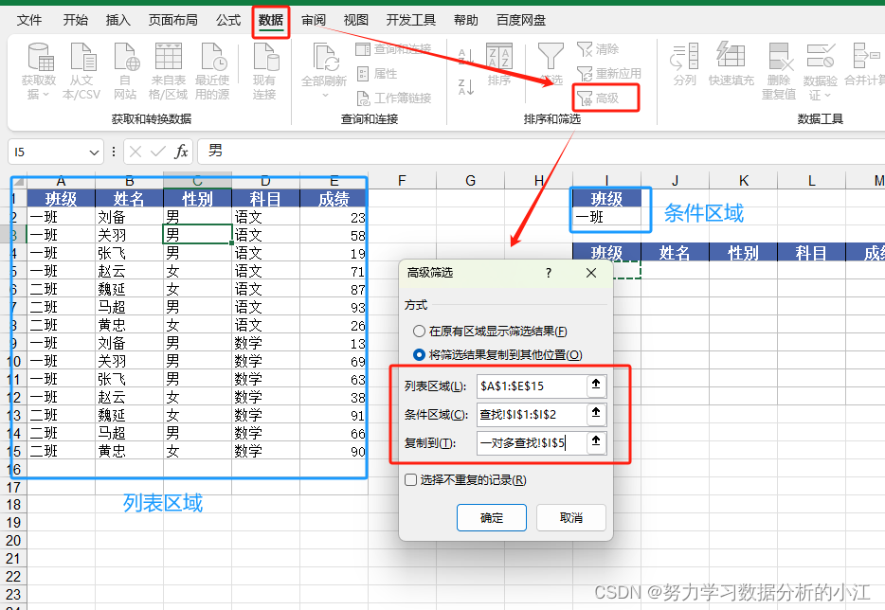Click 条件区域 range selector arrow button

click(x=596, y=414)
